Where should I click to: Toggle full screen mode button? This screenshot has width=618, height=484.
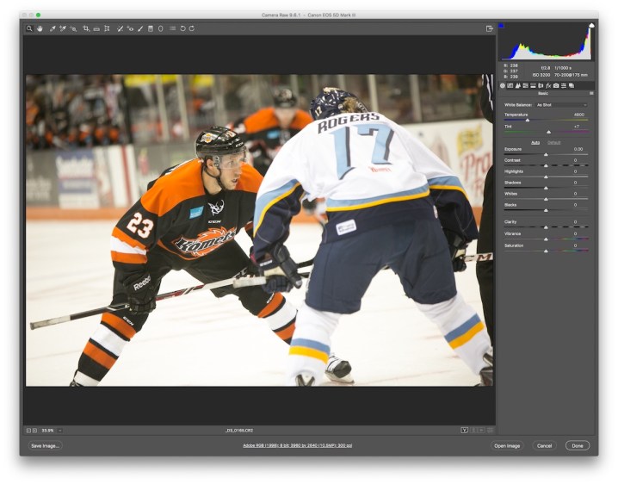(x=489, y=28)
